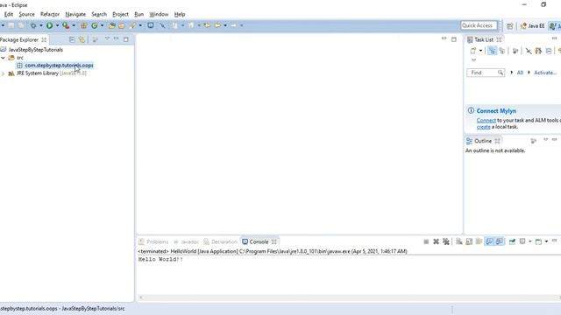Switch to the Declaration tab
Image resolution: width=561 pixels, height=315 pixels.
pyautogui.click(x=220, y=241)
